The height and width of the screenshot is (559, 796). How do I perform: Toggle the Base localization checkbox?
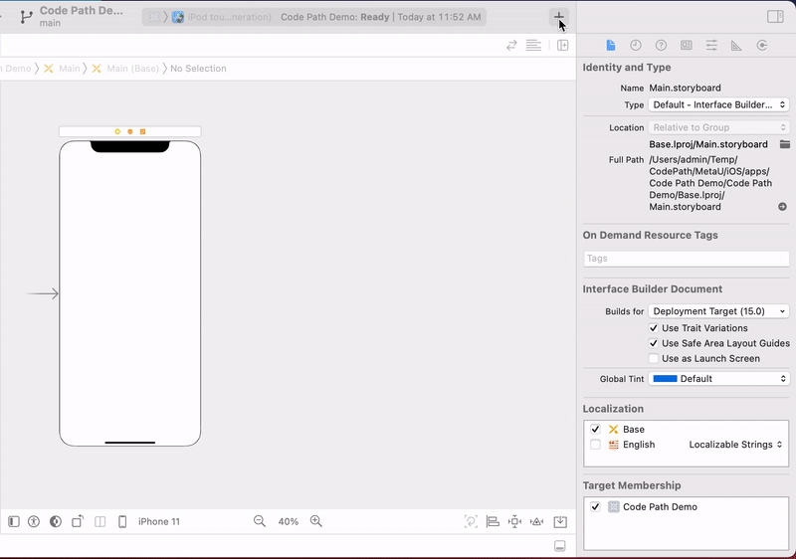[595, 429]
